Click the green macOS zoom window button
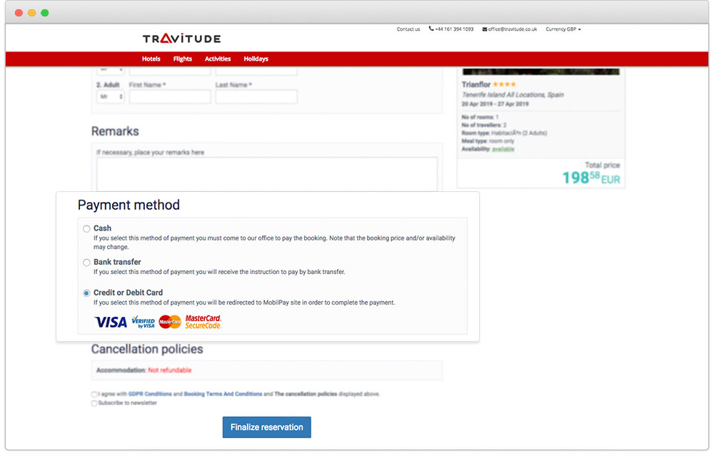714x461 pixels. 44,13
